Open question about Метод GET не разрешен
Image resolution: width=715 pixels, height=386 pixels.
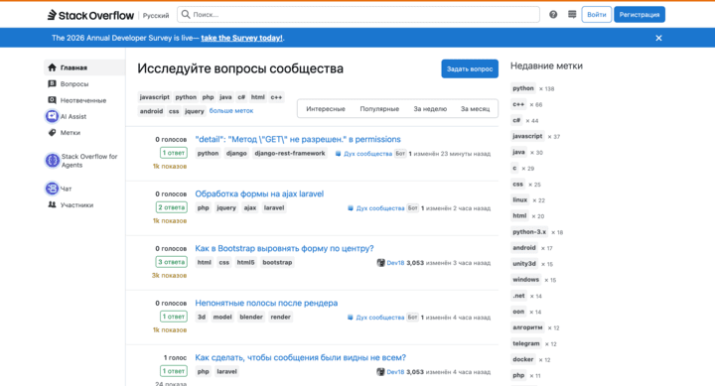click(x=298, y=139)
